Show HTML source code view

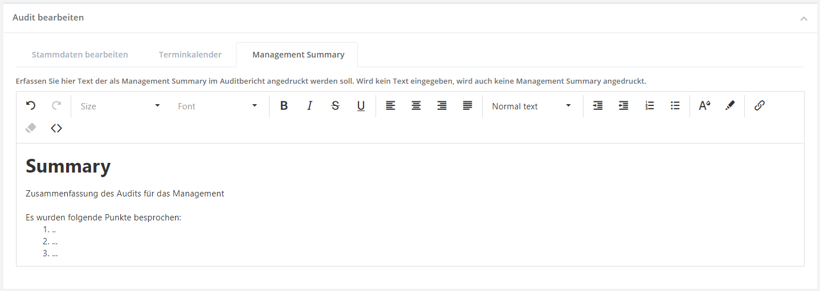56,128
